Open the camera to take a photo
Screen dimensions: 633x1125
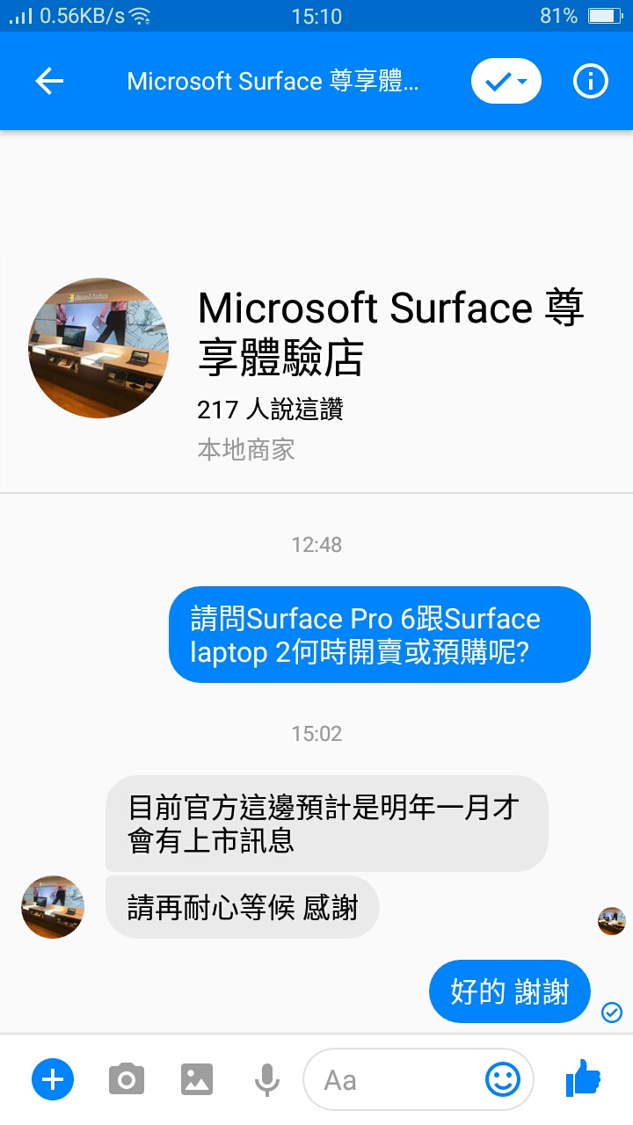[127, 1078]
